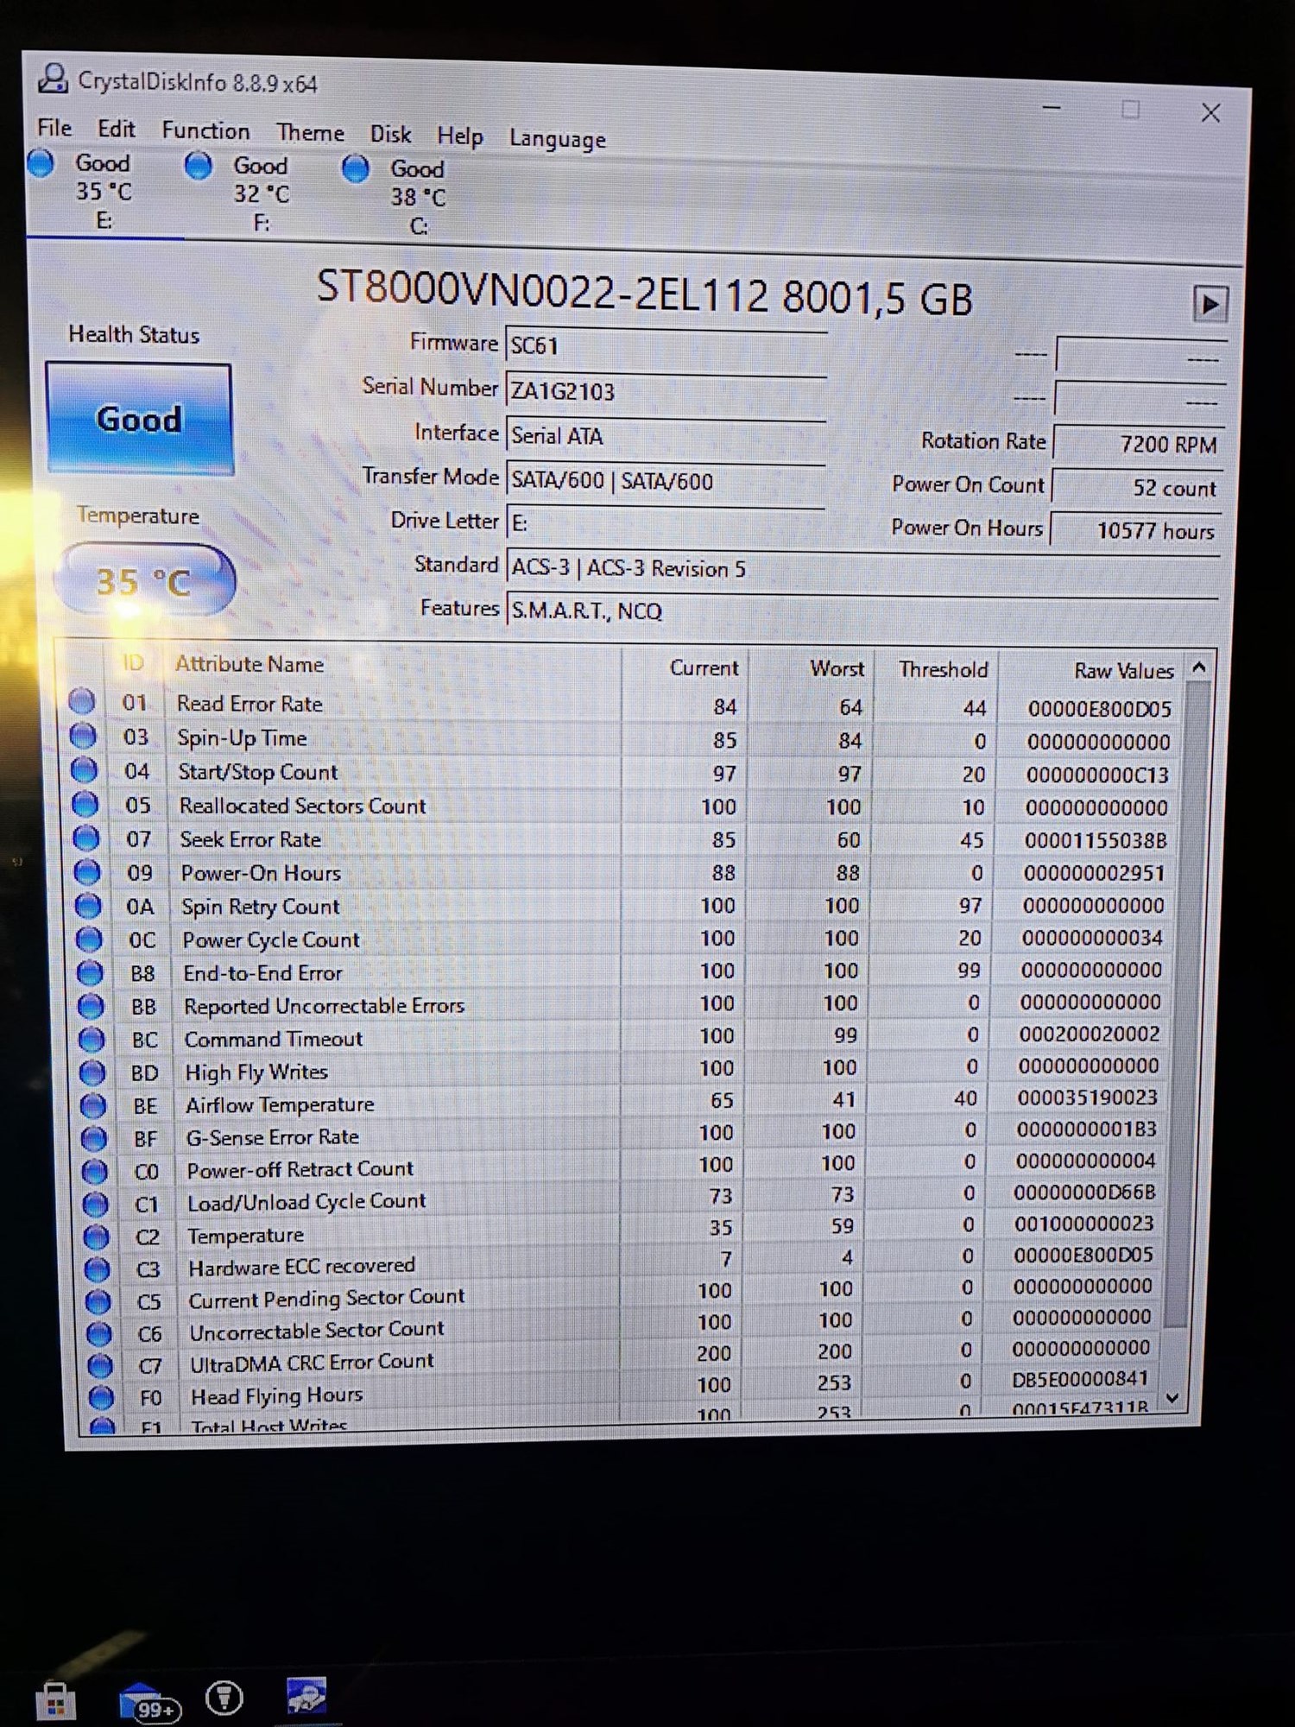This screenshot has height=1727, width=1295.
Task: Click the attribute list scrollbar thumb
Action: tap(1187, 1006)
